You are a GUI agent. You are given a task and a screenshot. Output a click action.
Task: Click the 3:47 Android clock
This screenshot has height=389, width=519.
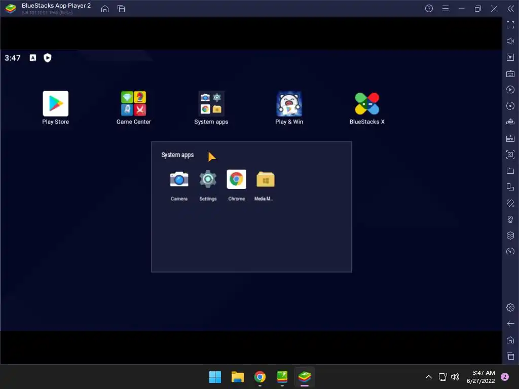(x=13, y=58)
